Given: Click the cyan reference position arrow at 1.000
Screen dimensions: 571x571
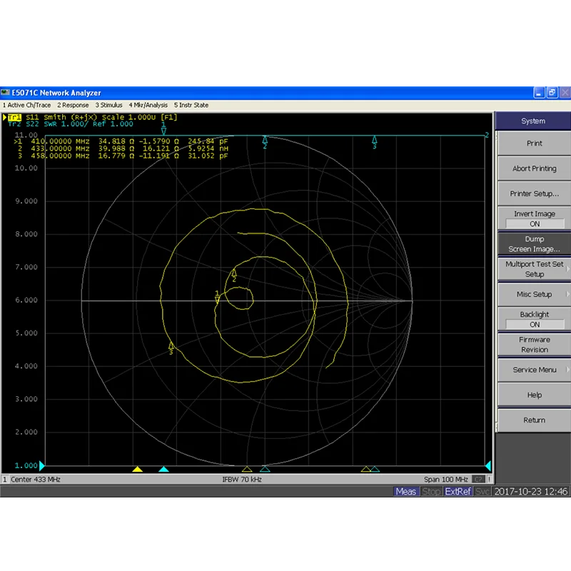Looking at the screenshot, I should coord(42,465).
